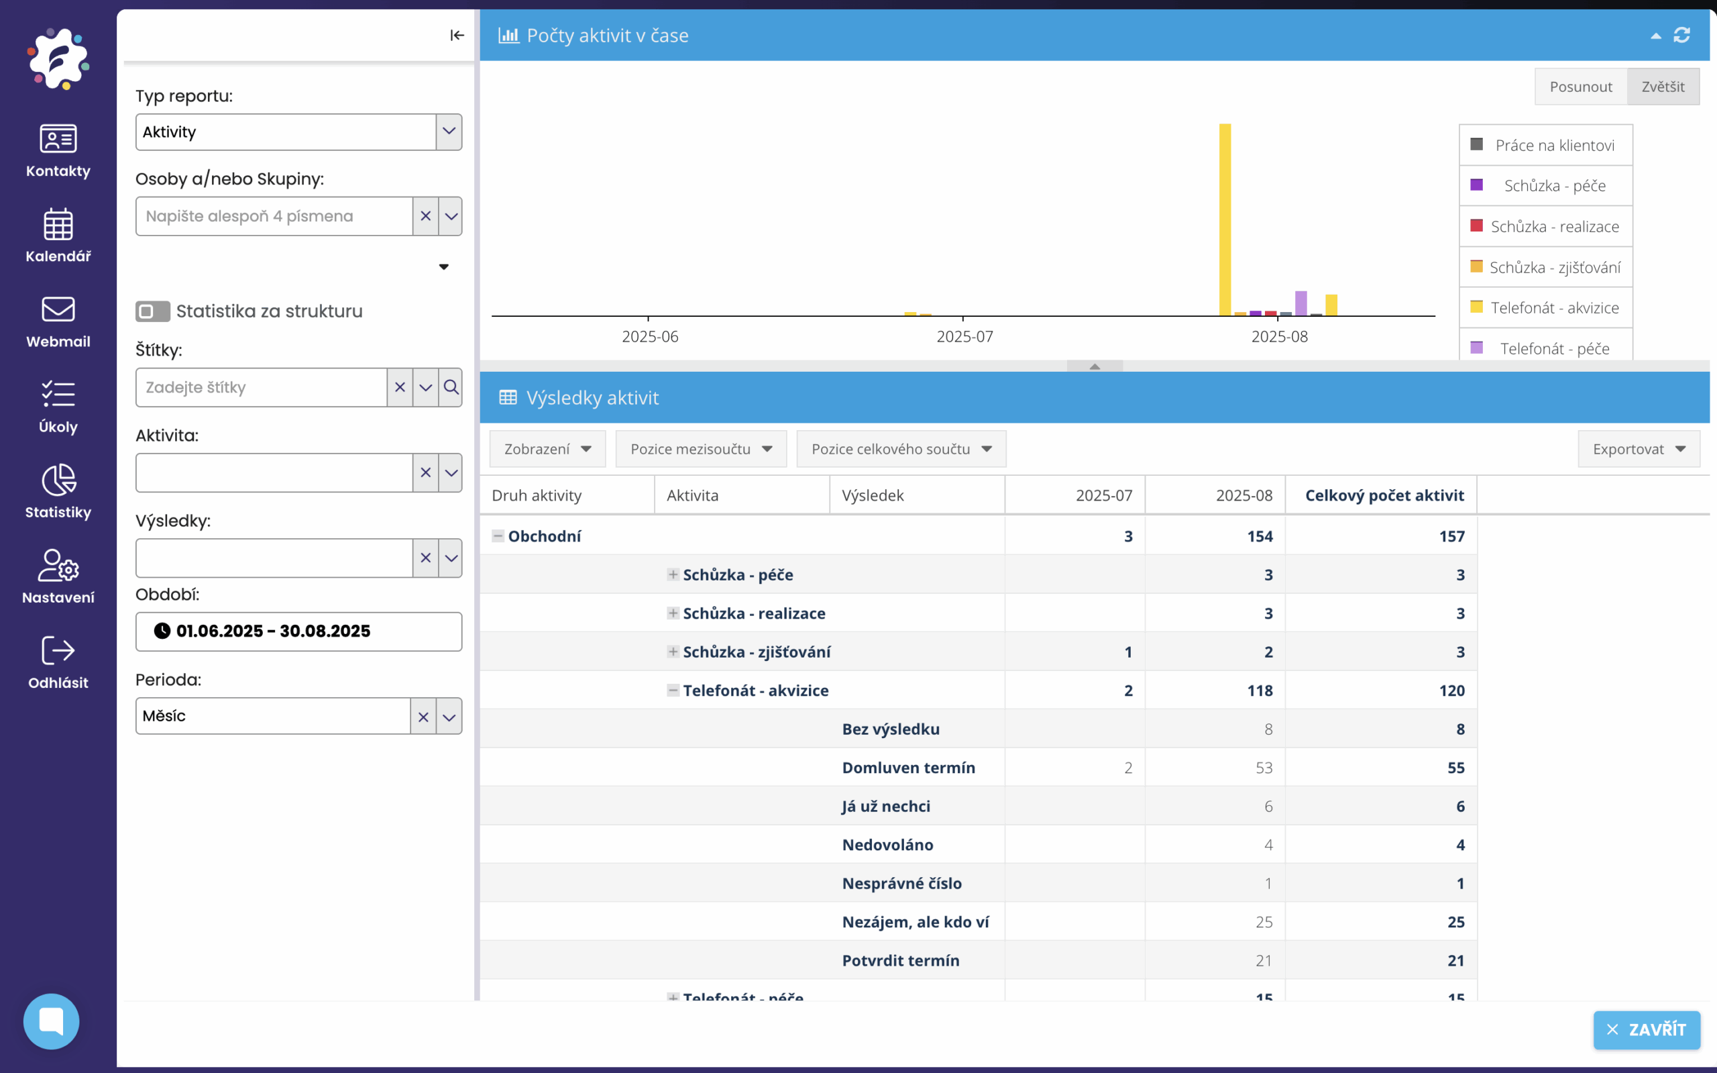The image size is (1717, 1073).
Task: Open the Kalendář calendar icon
Action: [58, 224]
